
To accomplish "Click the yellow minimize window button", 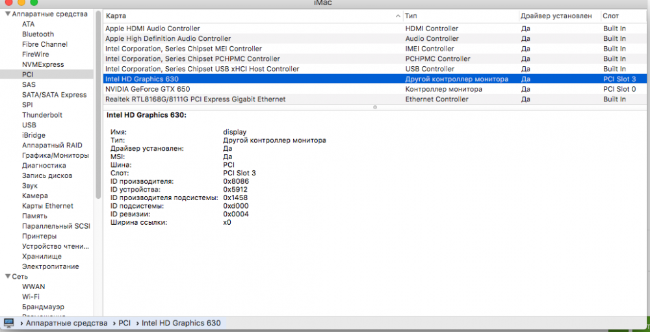I will click(x=21, y=2).
